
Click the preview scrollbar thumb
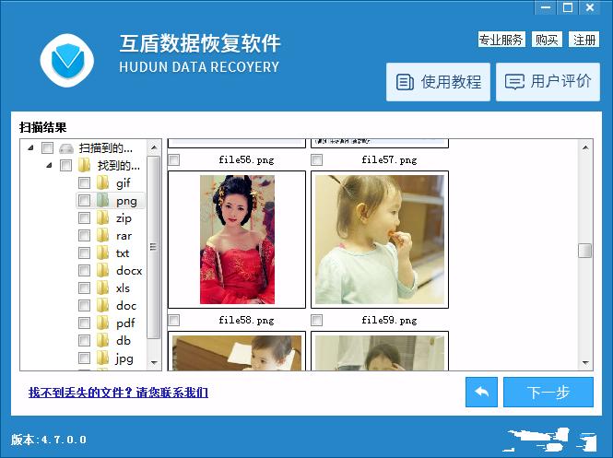584,251
